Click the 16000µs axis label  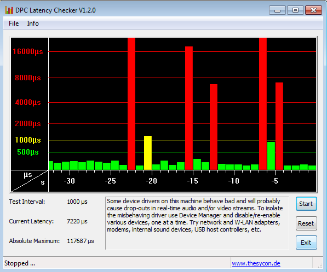tap(28, 51)
